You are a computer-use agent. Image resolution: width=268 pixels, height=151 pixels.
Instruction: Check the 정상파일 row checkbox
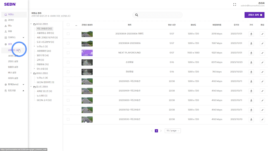click(68, 72)
